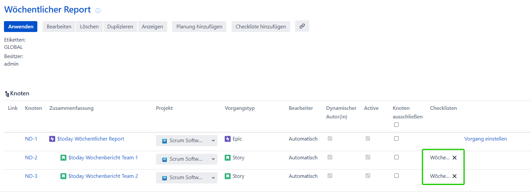The image size is (531, 192).
Task: Check the exclude node checkbox for ND-1
Action: tap(397, 139)
